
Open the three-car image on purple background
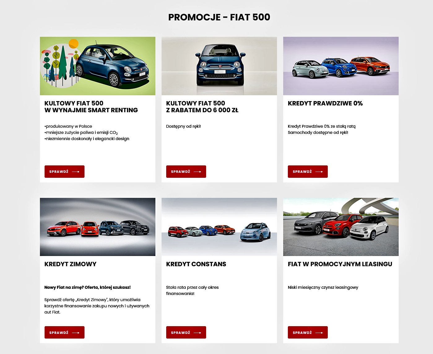click(341, 66)
